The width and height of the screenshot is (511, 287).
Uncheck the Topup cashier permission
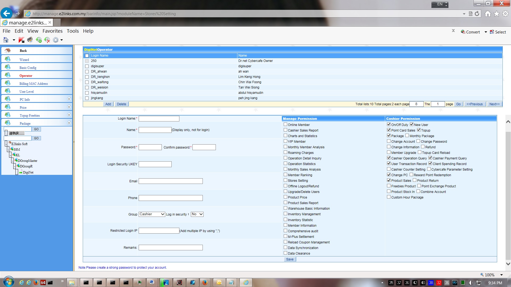coord(419,130)
